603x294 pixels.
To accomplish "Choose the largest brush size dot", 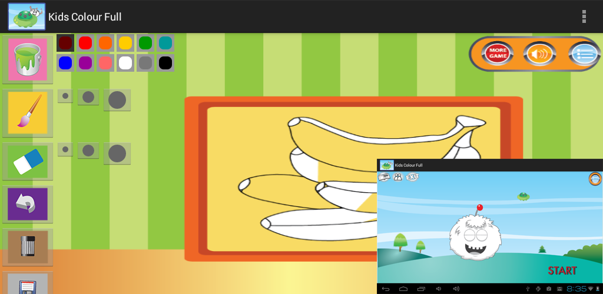I will point(117,100).
